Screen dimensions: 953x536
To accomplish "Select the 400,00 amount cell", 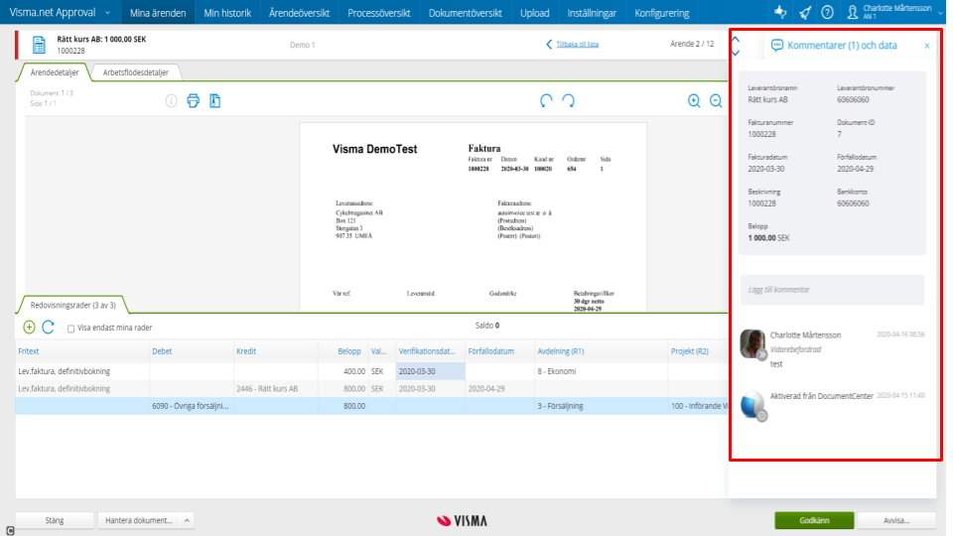I will (342, 371).
